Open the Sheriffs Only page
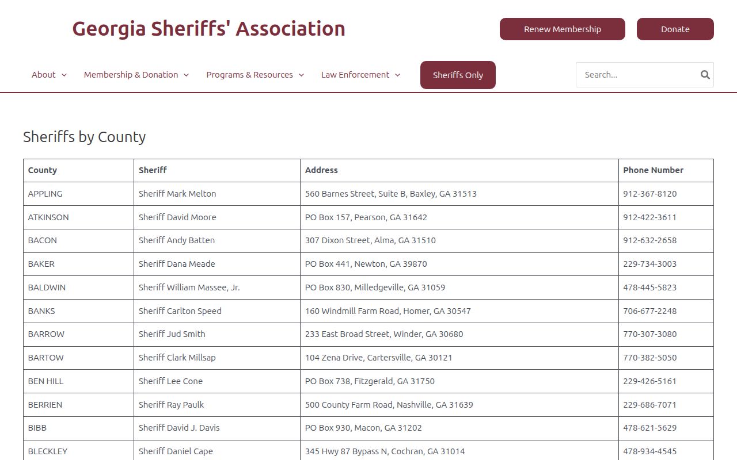The width and height of the screenshot is (737, 460). click(x=458, y=75)
